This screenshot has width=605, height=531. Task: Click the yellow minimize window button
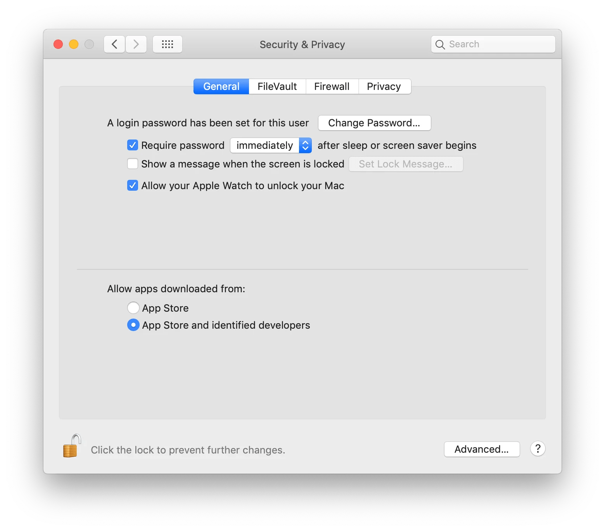tap(73, 44)
